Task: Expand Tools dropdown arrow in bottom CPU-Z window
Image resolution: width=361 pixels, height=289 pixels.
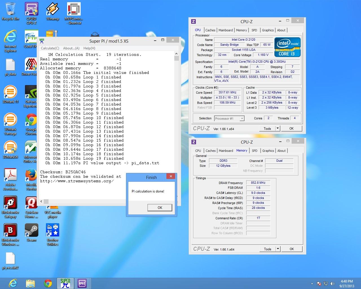Action: [x=278, y=249]
